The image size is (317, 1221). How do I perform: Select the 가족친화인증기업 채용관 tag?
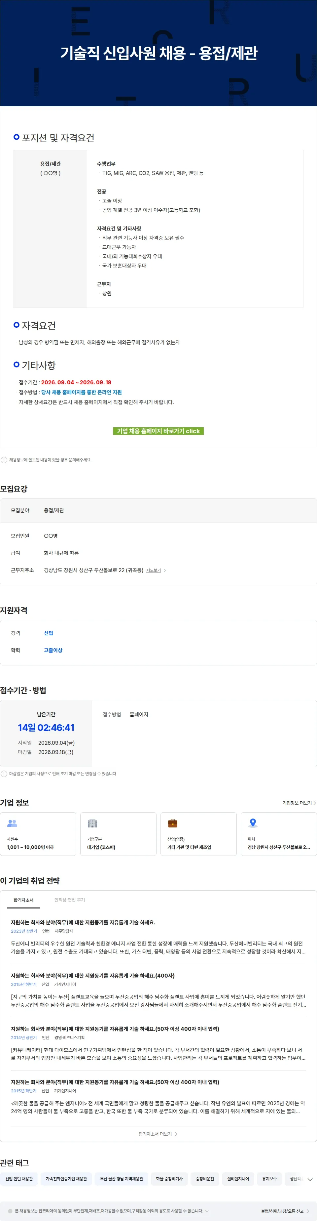(x=66, y=1178)
